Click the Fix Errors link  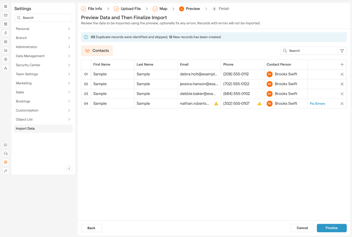(x=317, y=104)
